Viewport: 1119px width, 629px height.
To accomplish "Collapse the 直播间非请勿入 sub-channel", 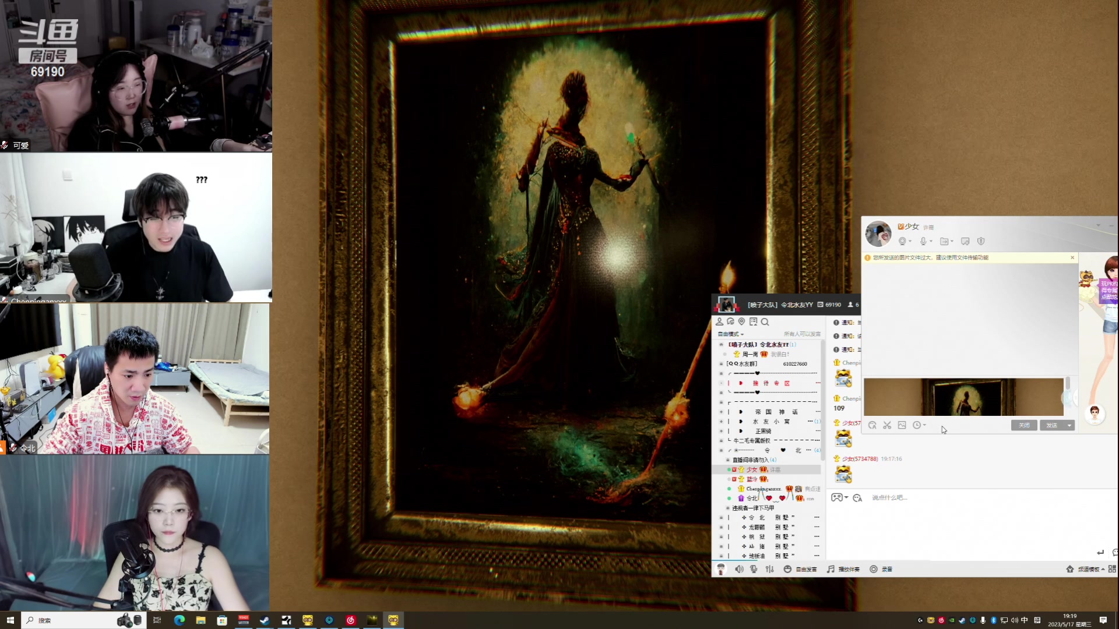I will [x=727, y=460].
